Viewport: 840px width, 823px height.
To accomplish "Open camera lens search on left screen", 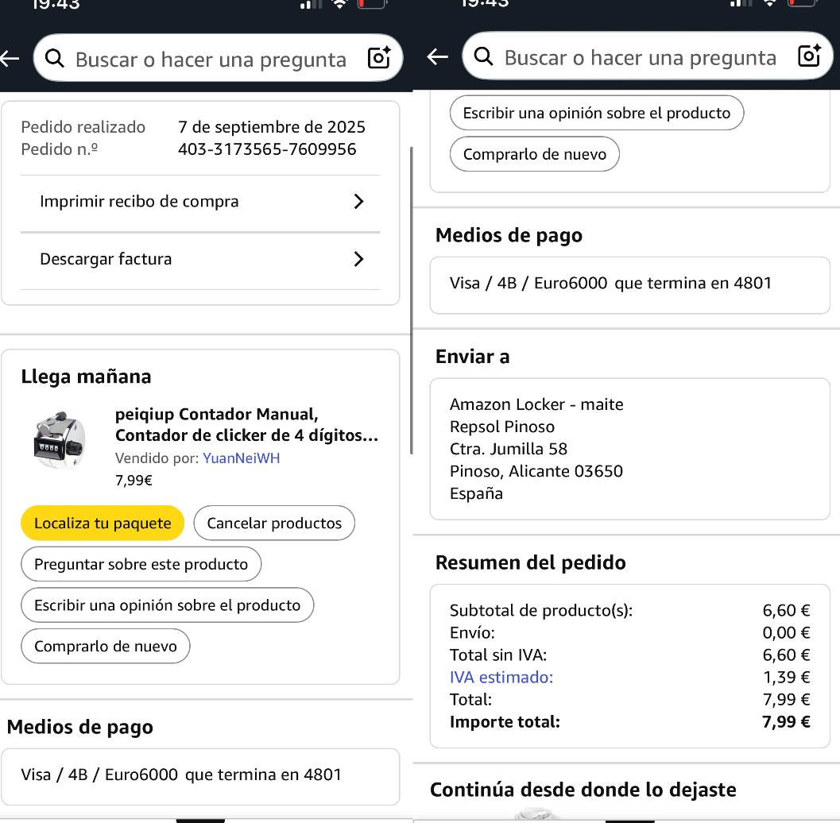I will [379, 58].
